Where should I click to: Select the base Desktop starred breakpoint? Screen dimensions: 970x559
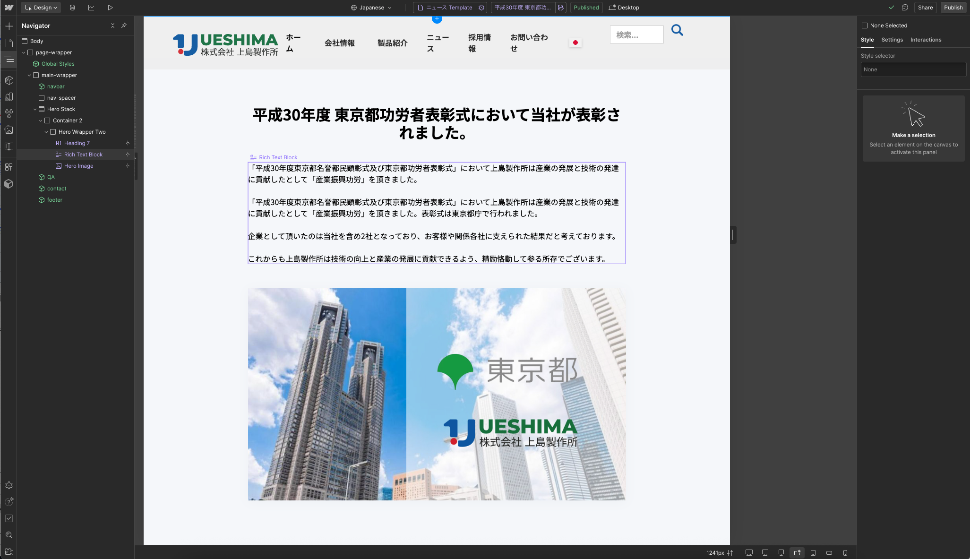[797, 553]
